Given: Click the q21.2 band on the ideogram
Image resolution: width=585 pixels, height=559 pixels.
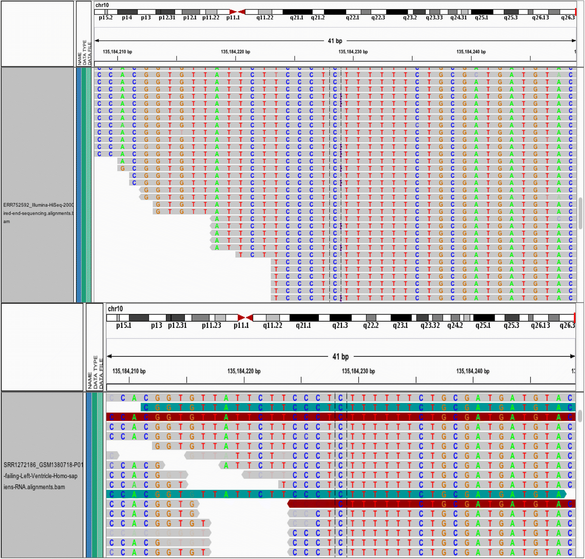Looking at the screenshot, I should 318,17.
